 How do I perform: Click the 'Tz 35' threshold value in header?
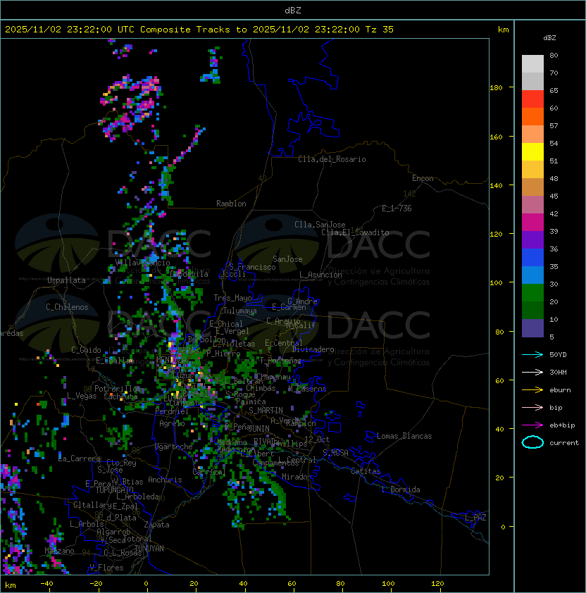380,30
